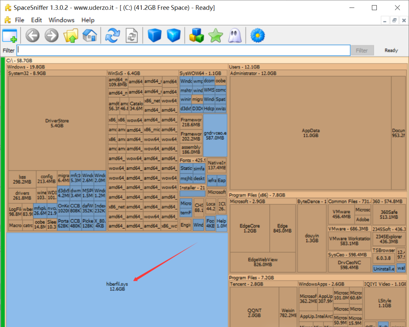Toggle the green star tagged files icon

216,36
